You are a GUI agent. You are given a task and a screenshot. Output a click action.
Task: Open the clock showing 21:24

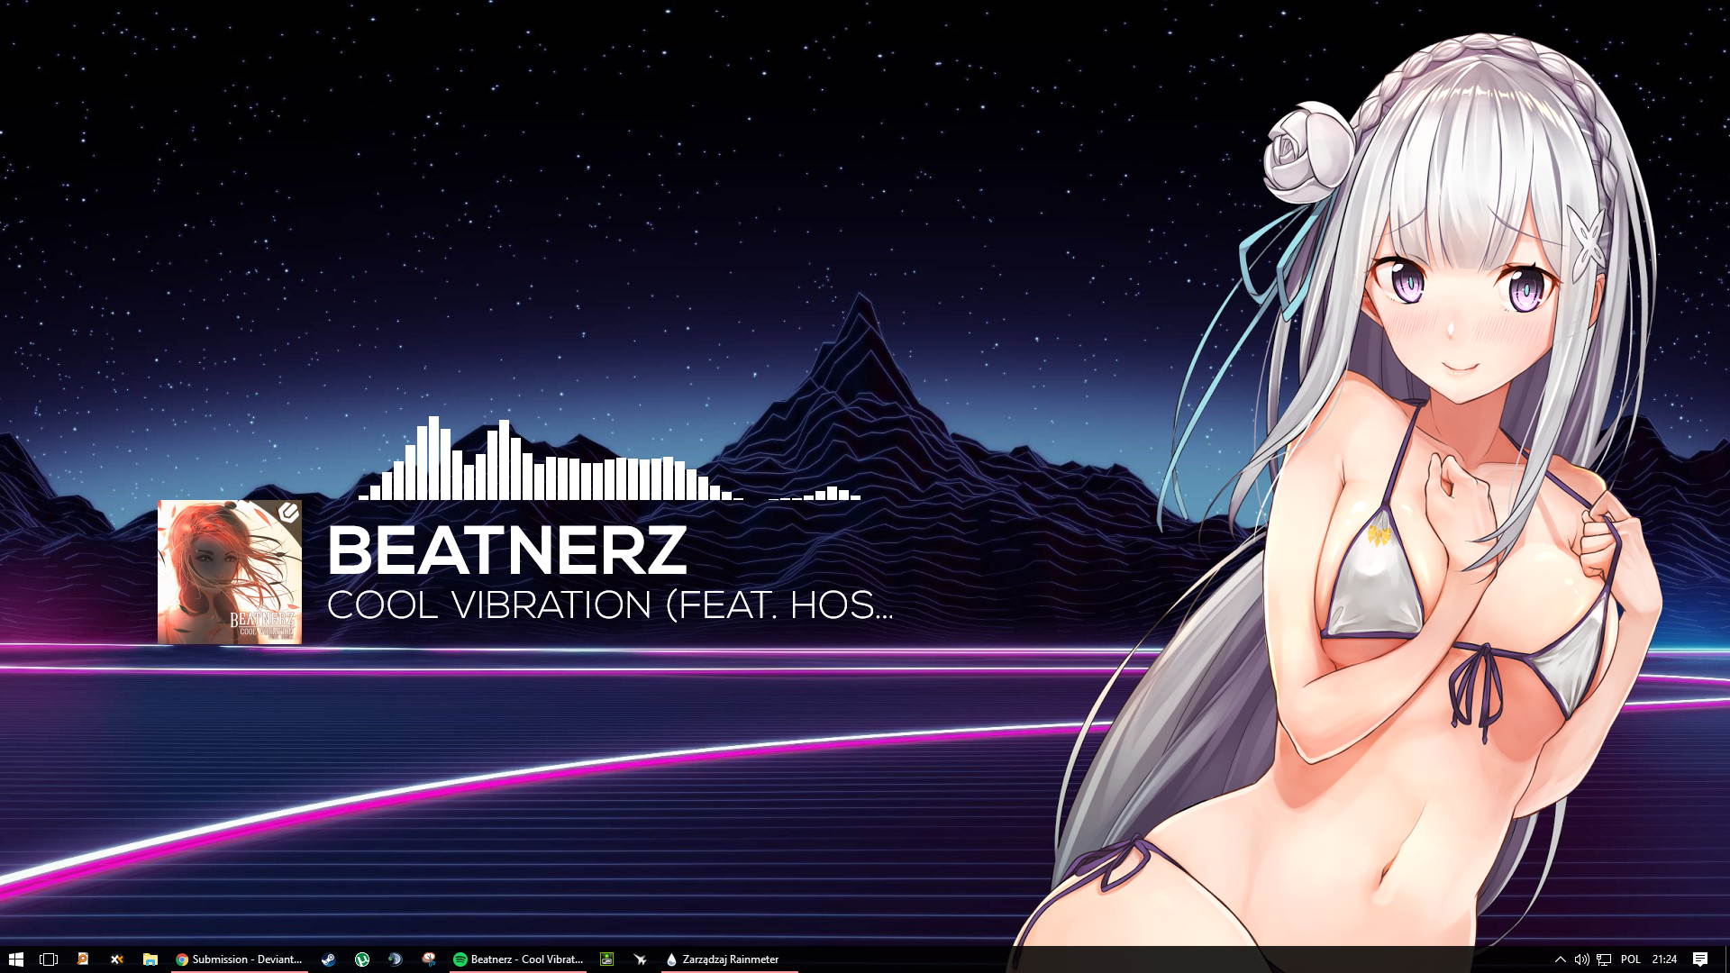[1664, 959]
